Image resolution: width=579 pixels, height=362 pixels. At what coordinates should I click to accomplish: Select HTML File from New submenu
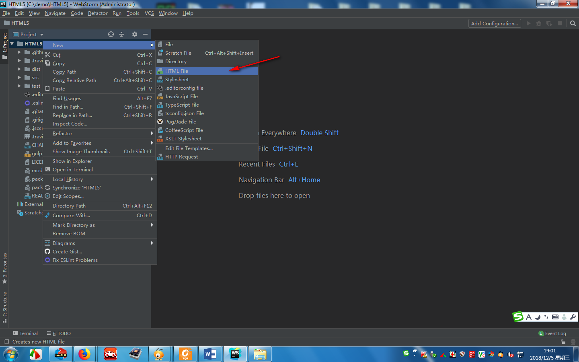pyautogui.click(x=207, y=71)
